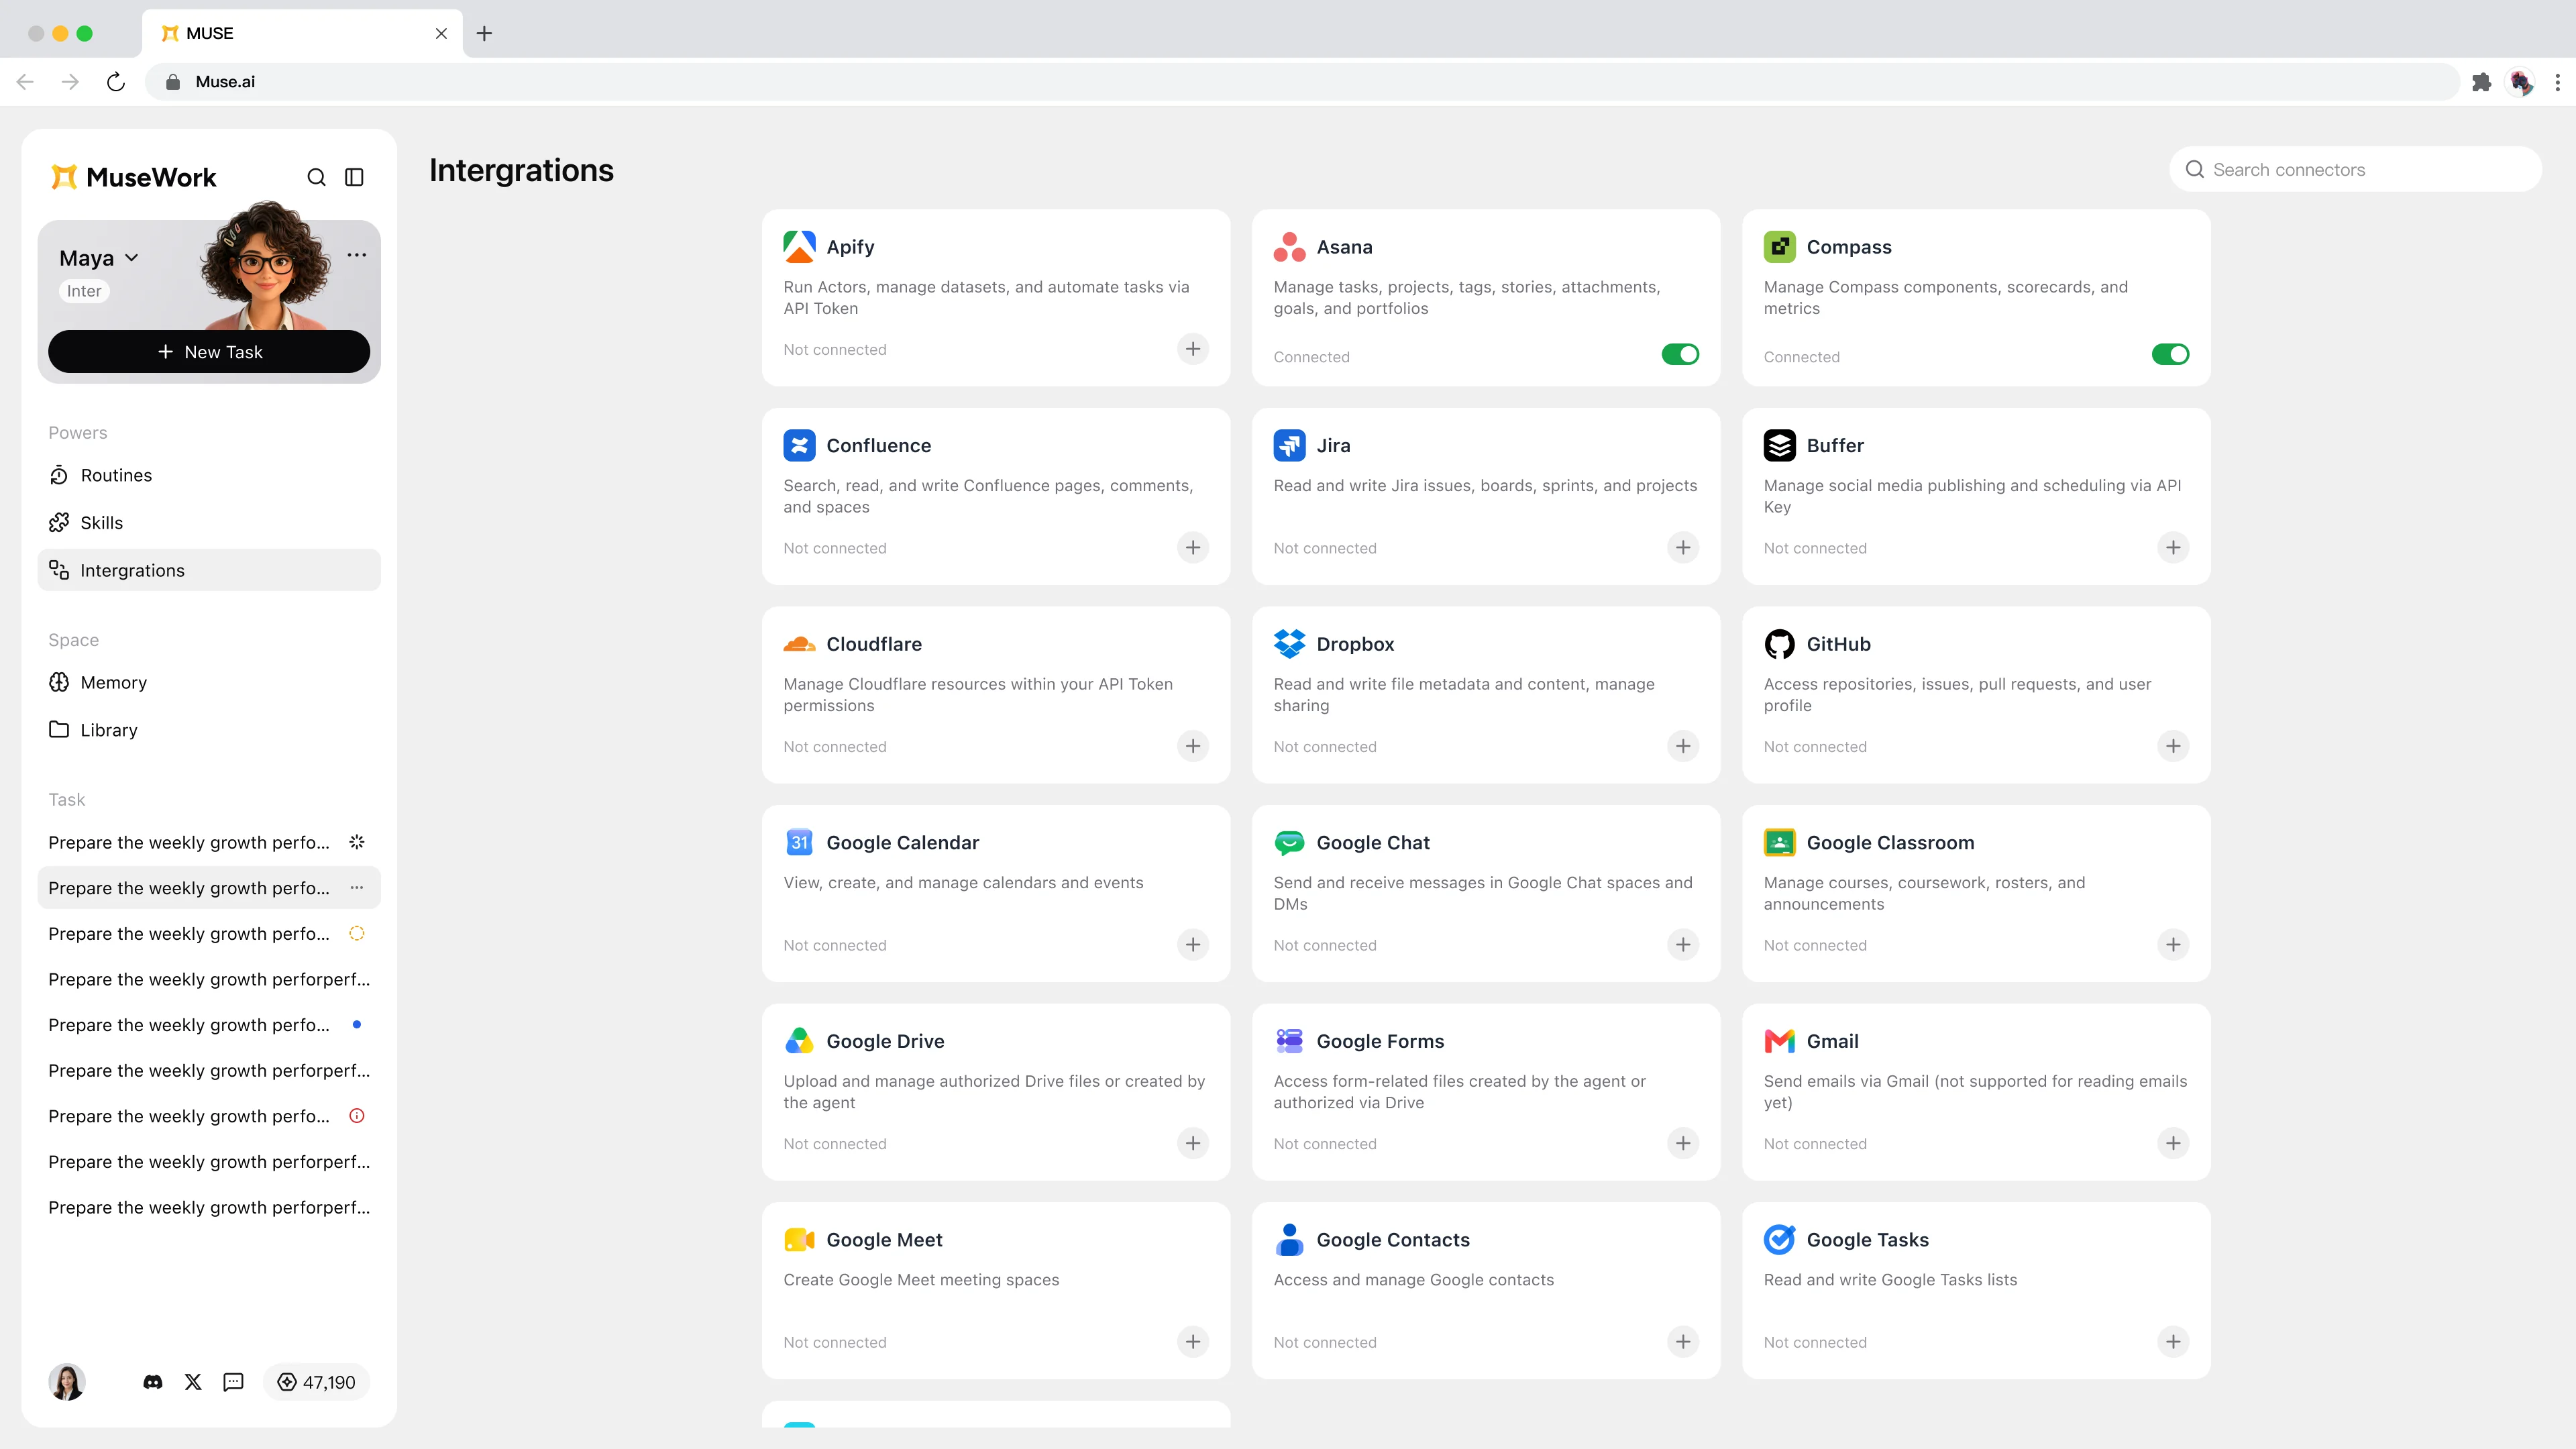This screenshot has height=1449, width=2576.
Task: Connect Google Calendar with plus button
Action: click(x=1193, y=945)
